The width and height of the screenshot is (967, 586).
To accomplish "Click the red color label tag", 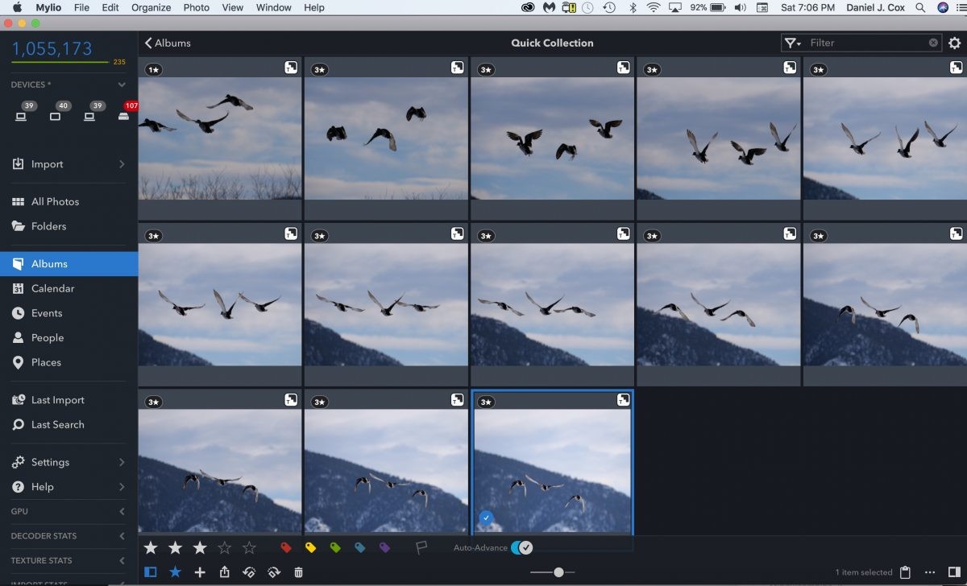I will pos(285,548).
